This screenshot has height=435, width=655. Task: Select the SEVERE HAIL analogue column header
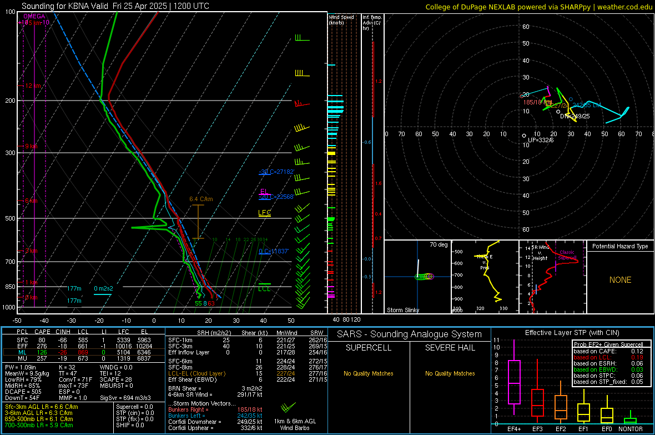coord(450,348)
